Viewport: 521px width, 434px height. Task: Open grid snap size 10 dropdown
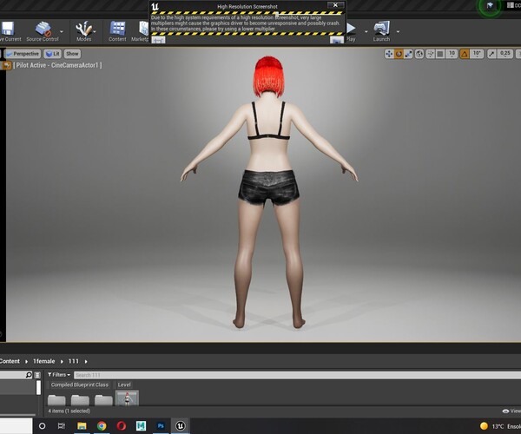coord(452,54)
